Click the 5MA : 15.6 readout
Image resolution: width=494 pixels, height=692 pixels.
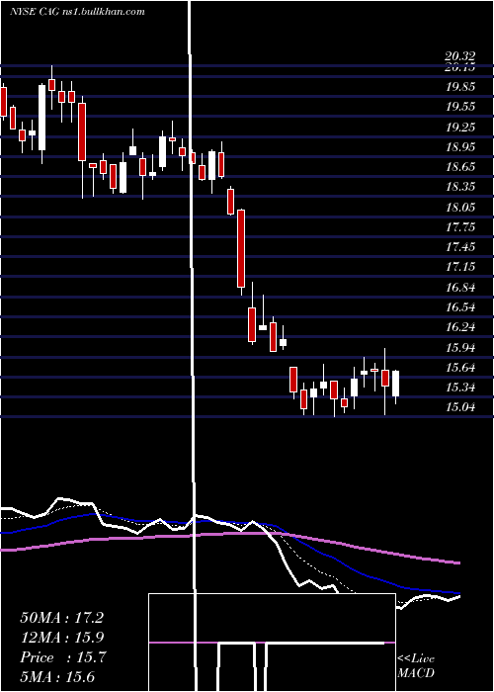pos(57,676)
